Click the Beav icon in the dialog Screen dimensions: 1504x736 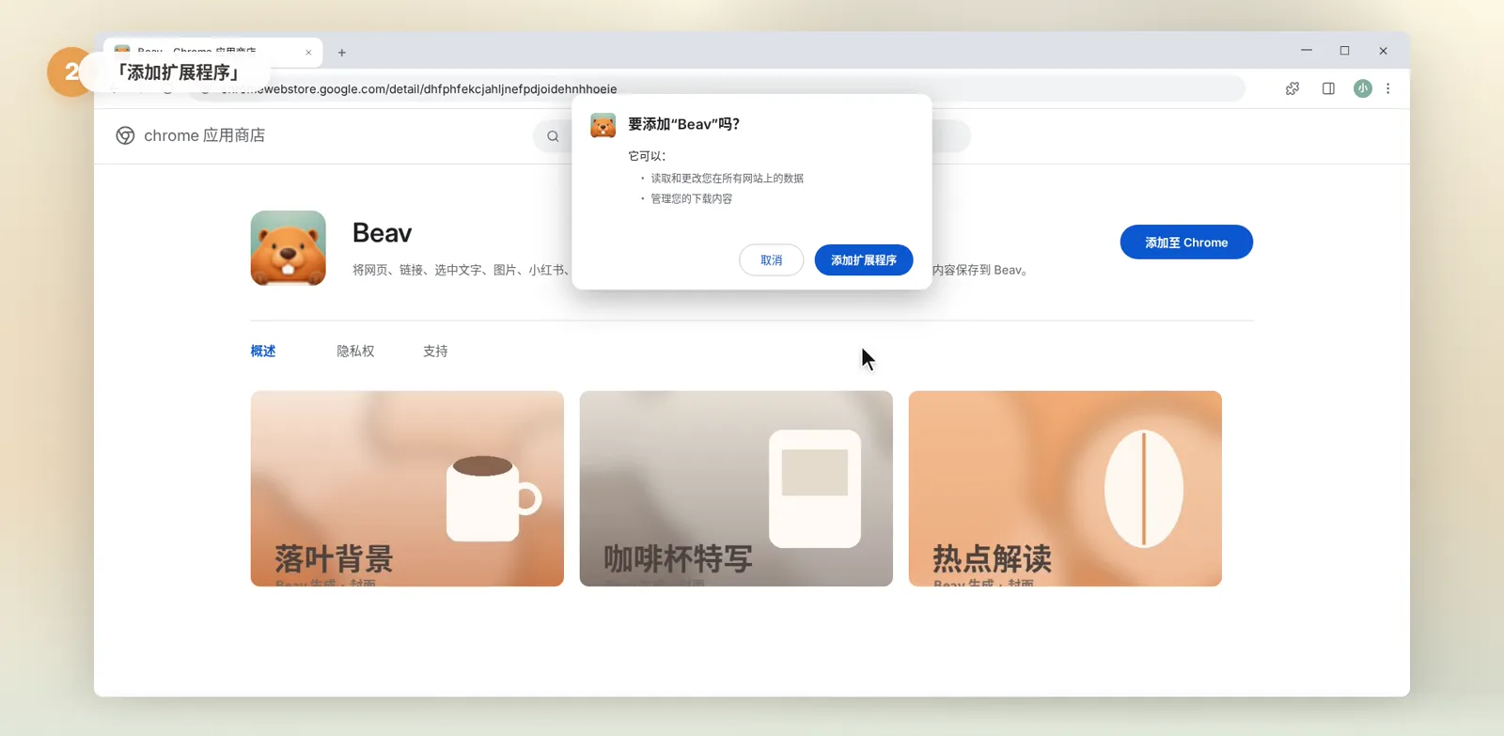click(x=603, y=125)
